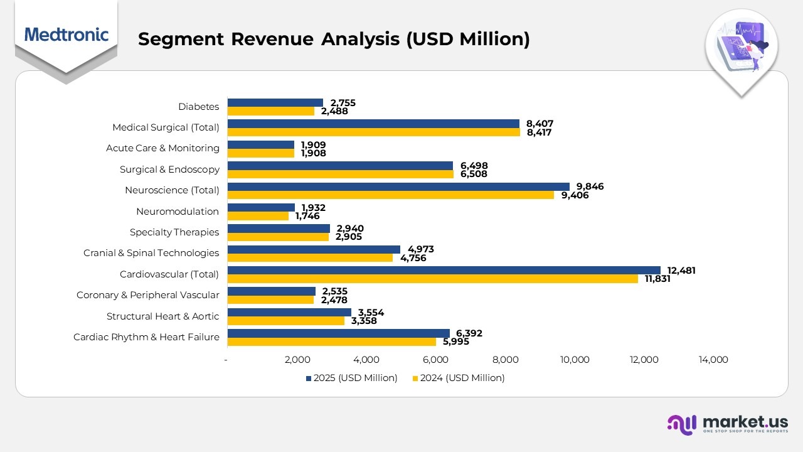Select the yellow legend square for 2024

415,378
